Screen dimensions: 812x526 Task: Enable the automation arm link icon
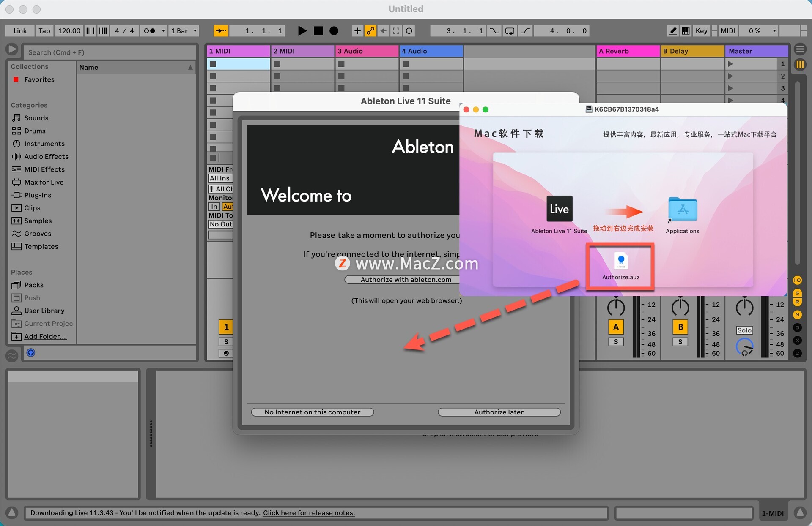click(x=370, y=31)
